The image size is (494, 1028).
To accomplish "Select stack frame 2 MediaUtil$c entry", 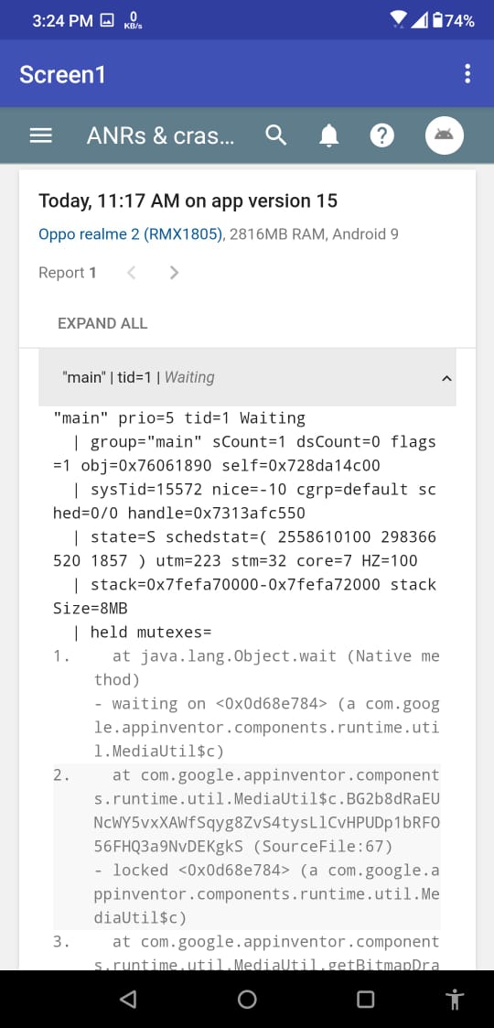I will [x=246, y=847].
